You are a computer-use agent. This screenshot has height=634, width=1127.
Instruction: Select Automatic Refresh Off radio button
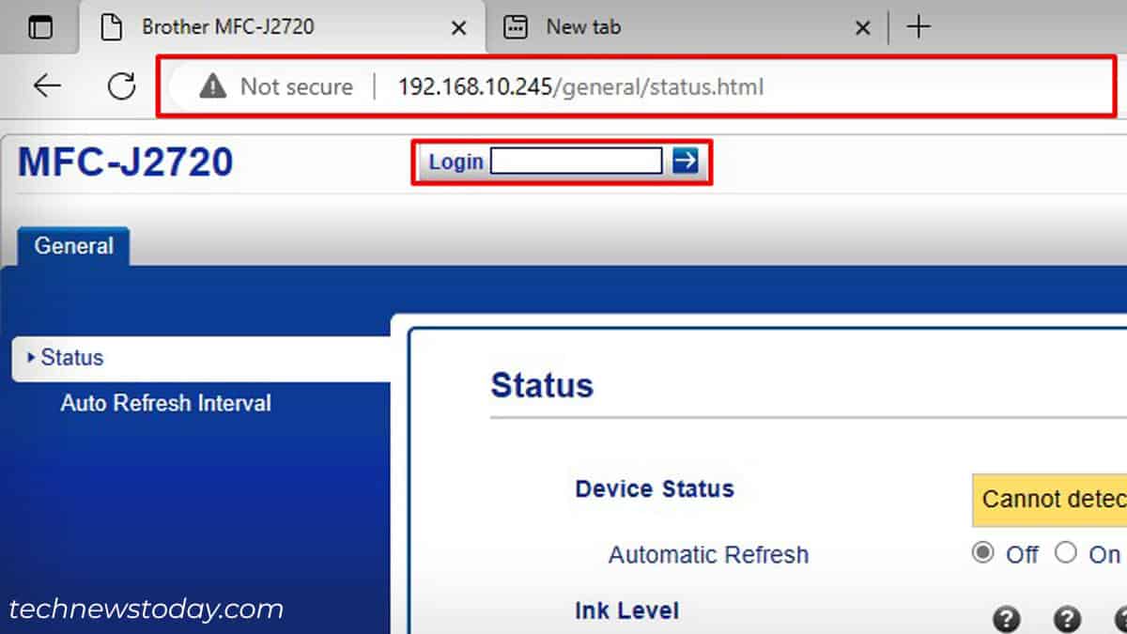tap(982, 552)
